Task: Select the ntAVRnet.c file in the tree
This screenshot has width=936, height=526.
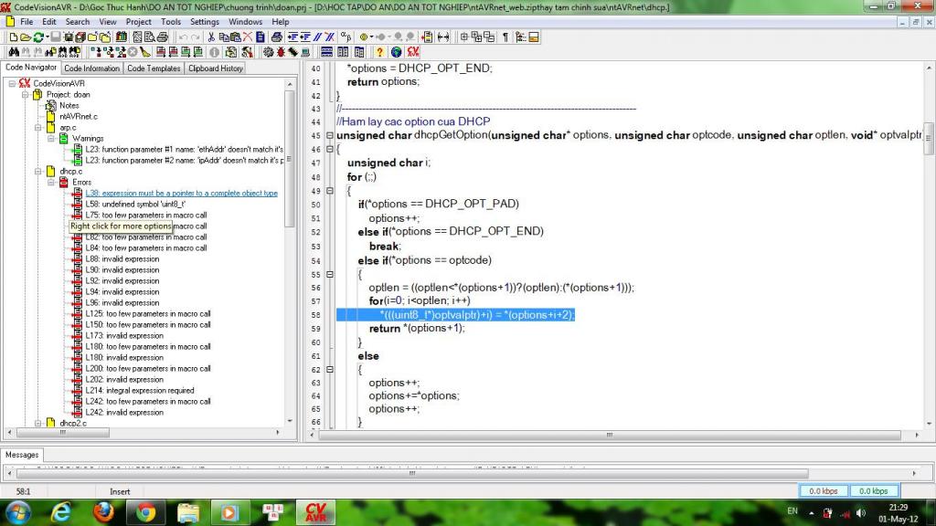Action: [79, 116]
